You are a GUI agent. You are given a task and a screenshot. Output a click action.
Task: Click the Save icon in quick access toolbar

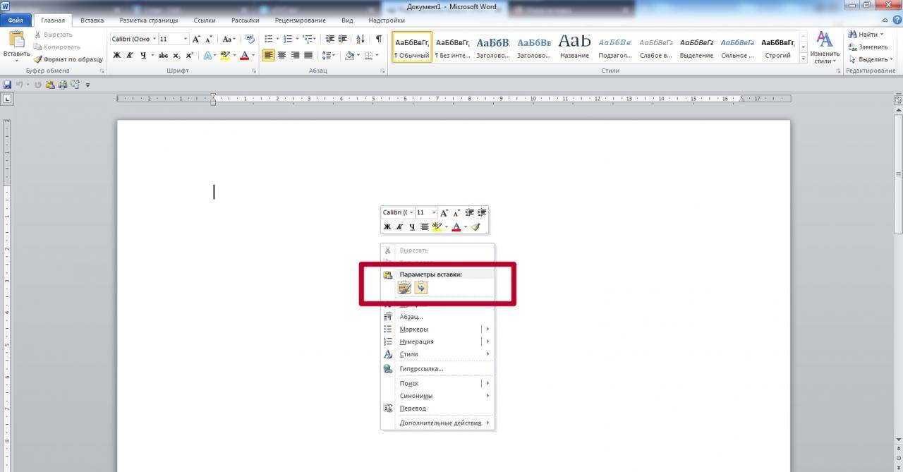7,85
